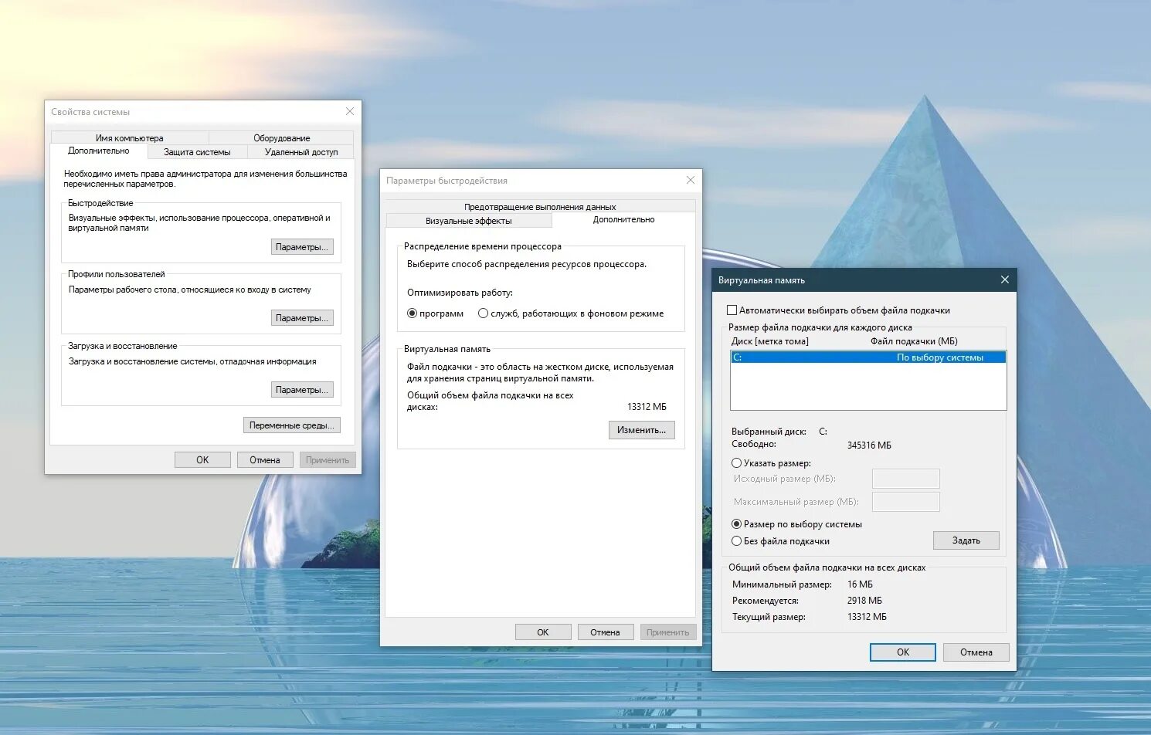Click the Диск [метка тома] column header
This screenshot has height=735, width=1151.
click(x=770, y=341)
